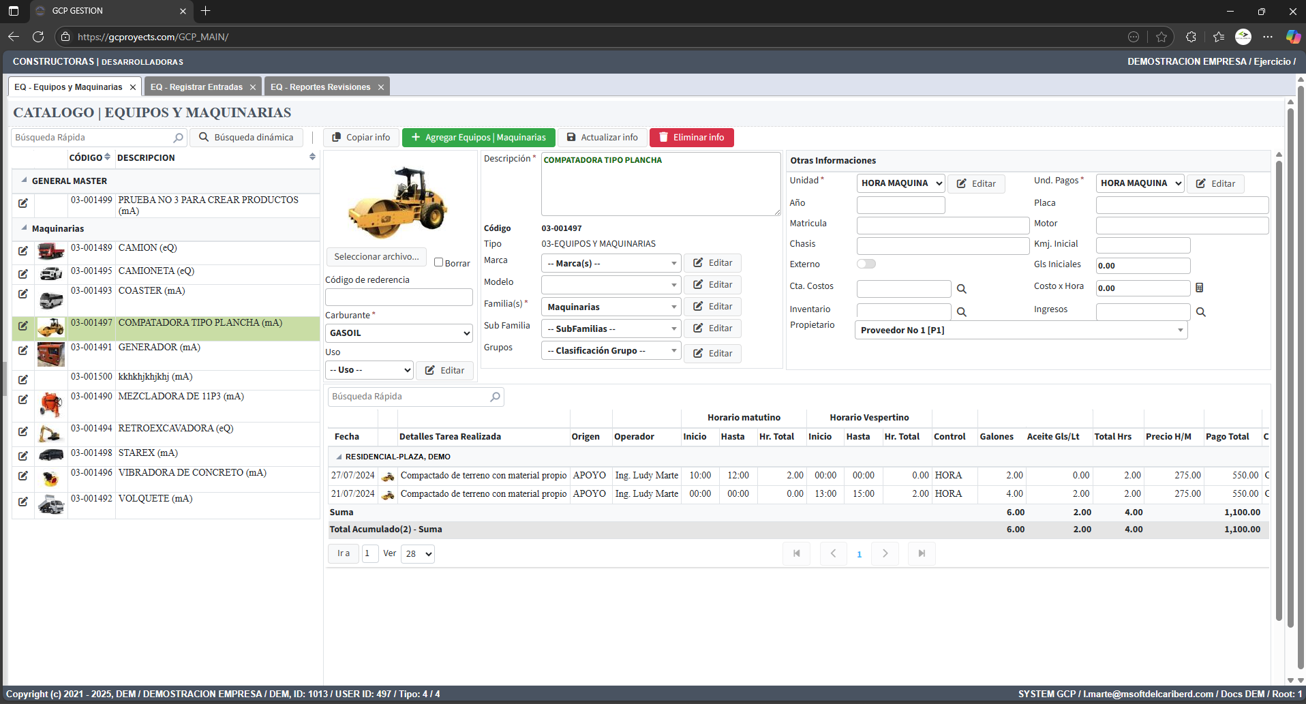Click edit pencil icon for VOLQUETE row

click(x=23, y=502)
